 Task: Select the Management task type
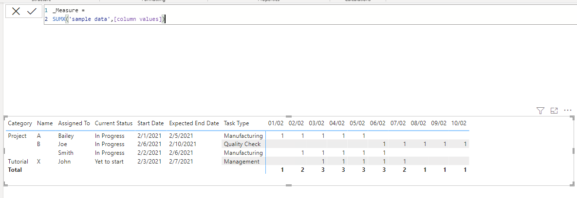(242, 161)
